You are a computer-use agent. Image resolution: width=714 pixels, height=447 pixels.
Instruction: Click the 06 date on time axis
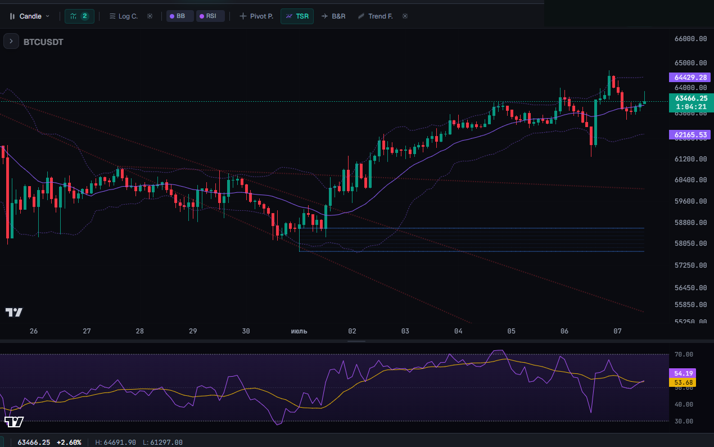point(564,331)
